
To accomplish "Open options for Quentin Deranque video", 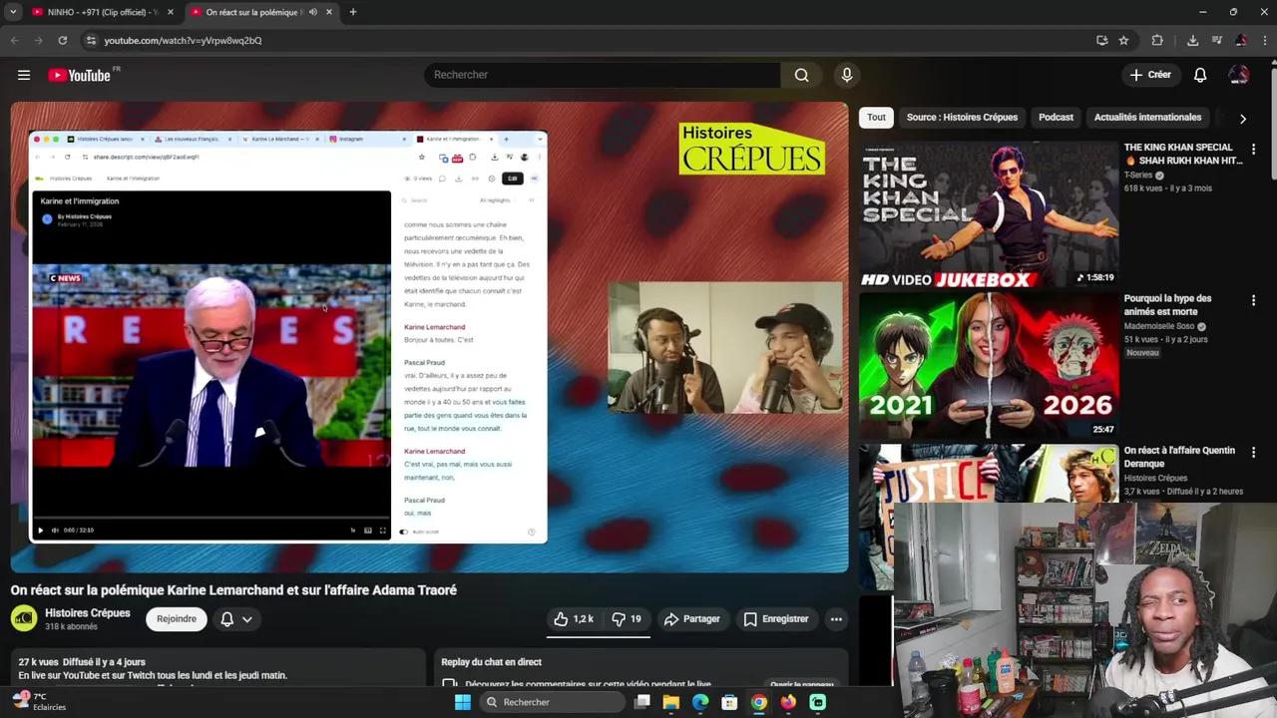I will [x=1253, y=453].
